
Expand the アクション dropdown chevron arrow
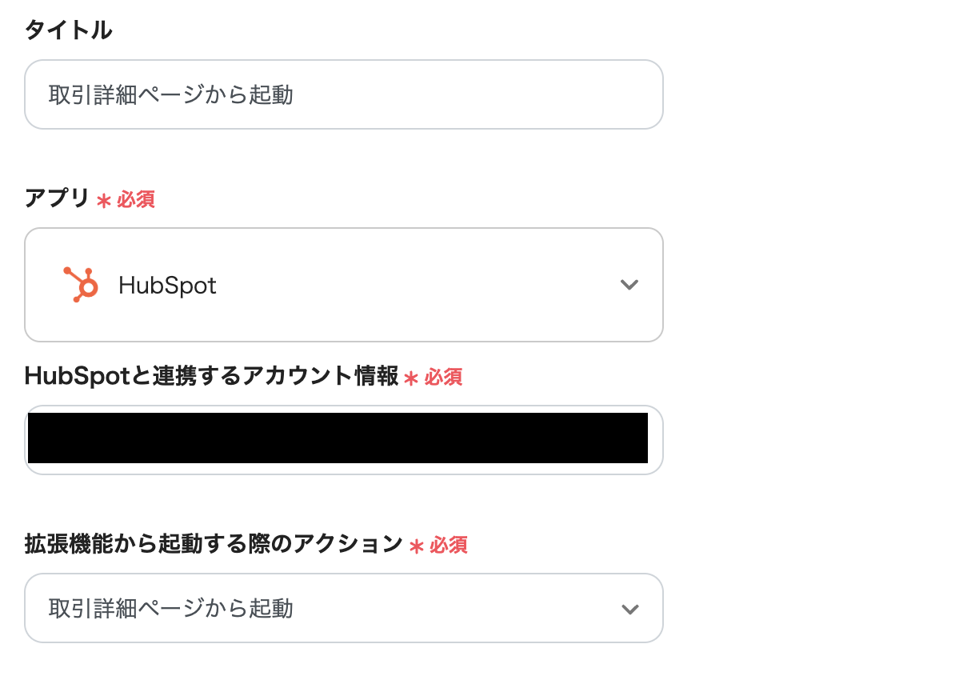629,609
